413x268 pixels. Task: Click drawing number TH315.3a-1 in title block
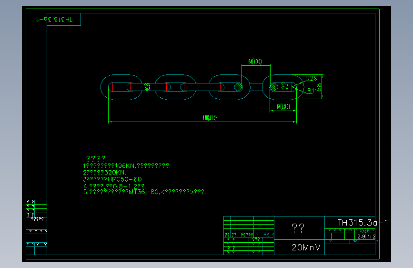[x=363, y=223]
